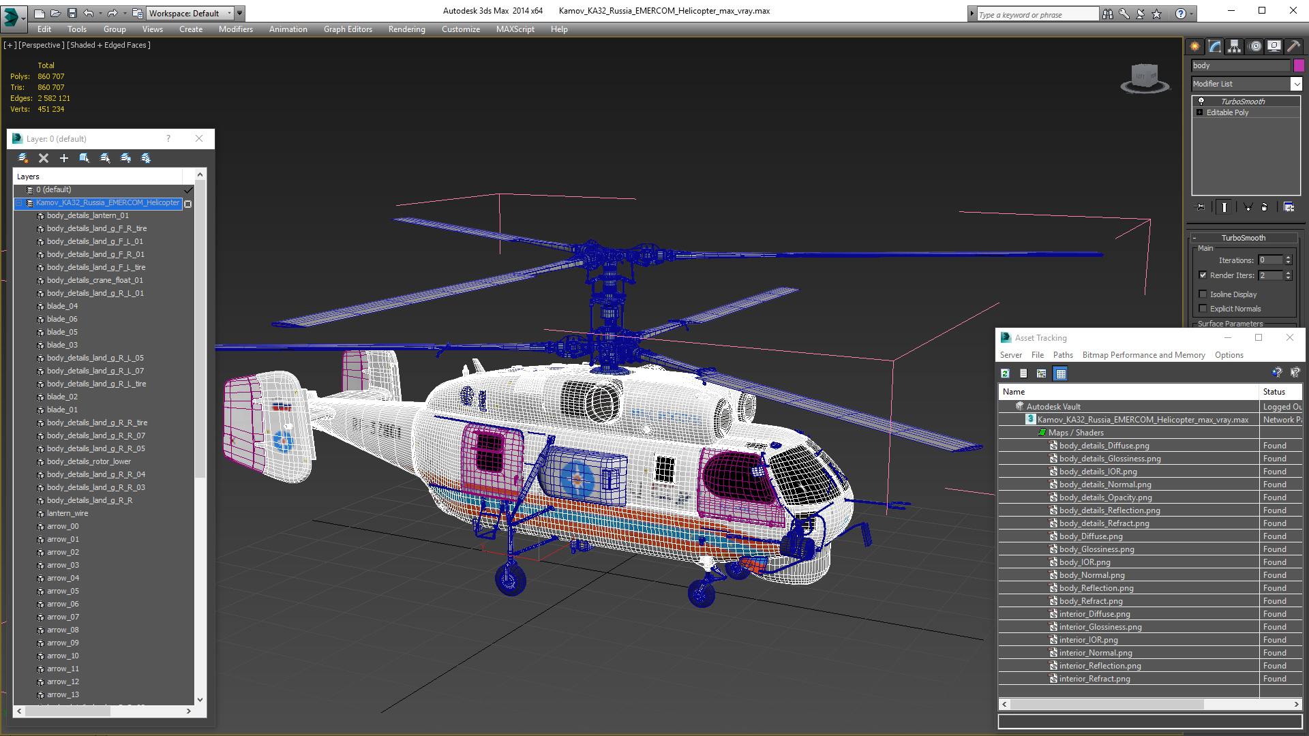
Task: Open the Hierarchy command panel tab
Action: tap(1235, 46)
